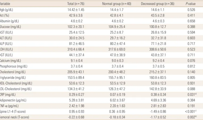The image size is (203, 120).
Task: Click P-value '0.411' in Hct row
Action: [x=191, y=15]
